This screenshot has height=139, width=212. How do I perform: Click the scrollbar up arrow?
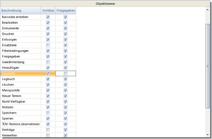click(x=207, y=10)
